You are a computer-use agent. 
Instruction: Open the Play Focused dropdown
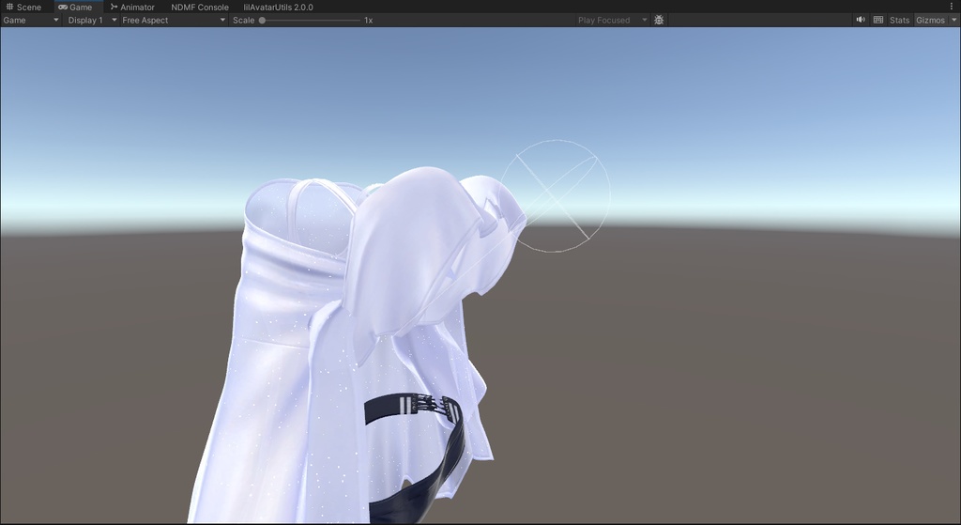click(x=612, y=21)
